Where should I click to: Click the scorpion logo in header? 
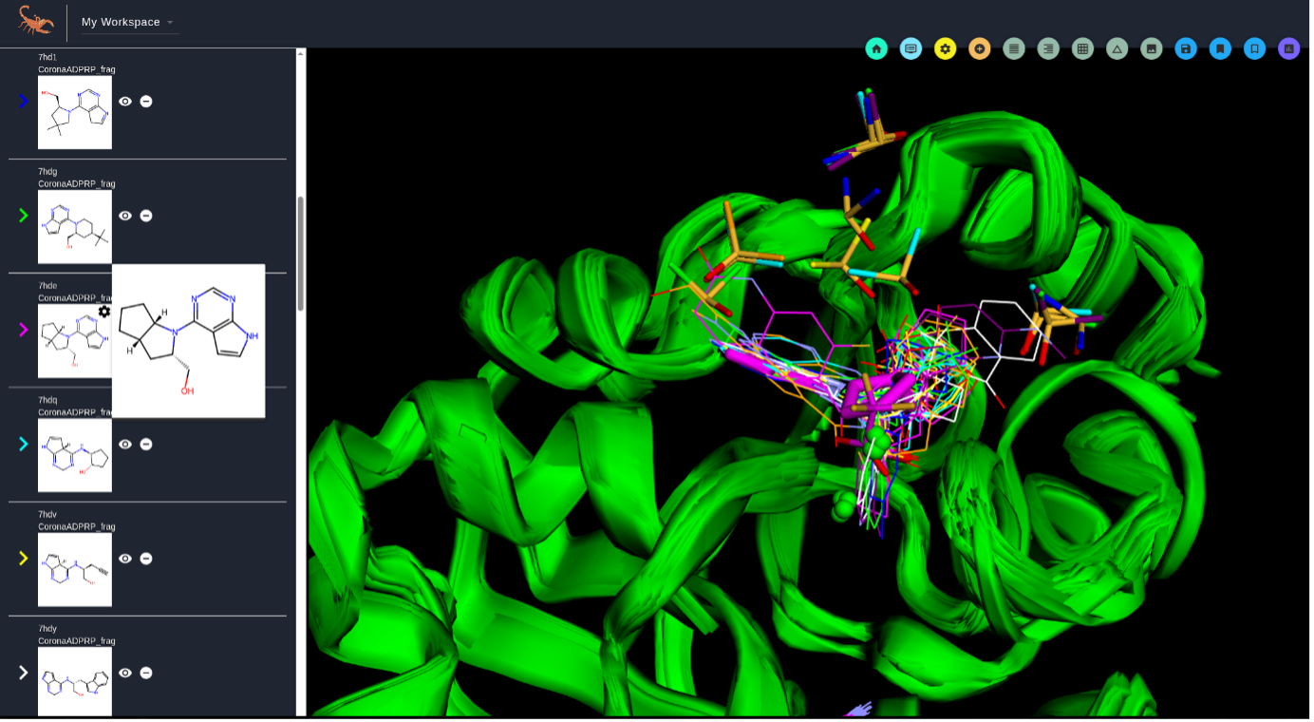tap(35, 21)
